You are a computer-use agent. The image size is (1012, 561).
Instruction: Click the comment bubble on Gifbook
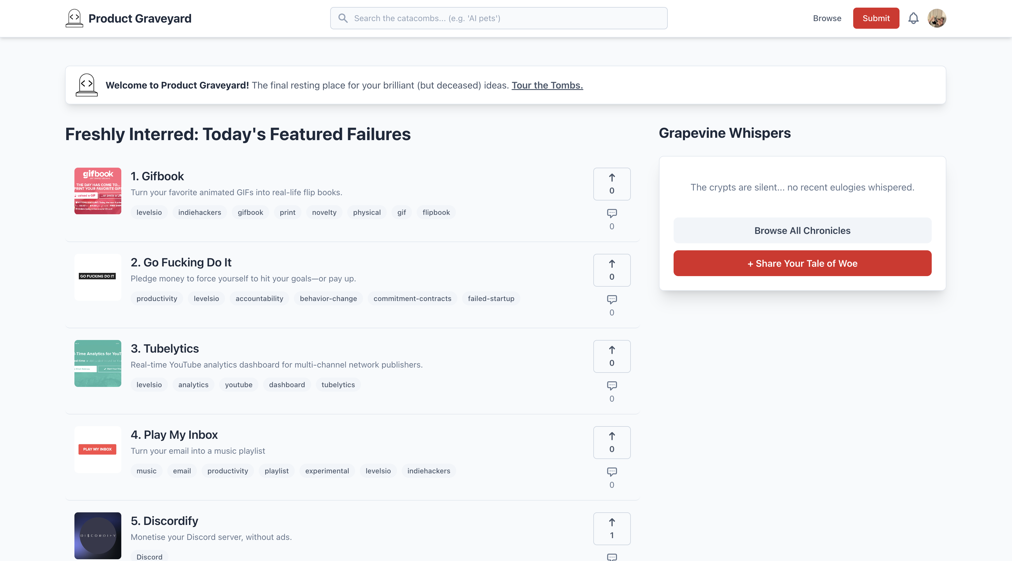coord(612,213)
